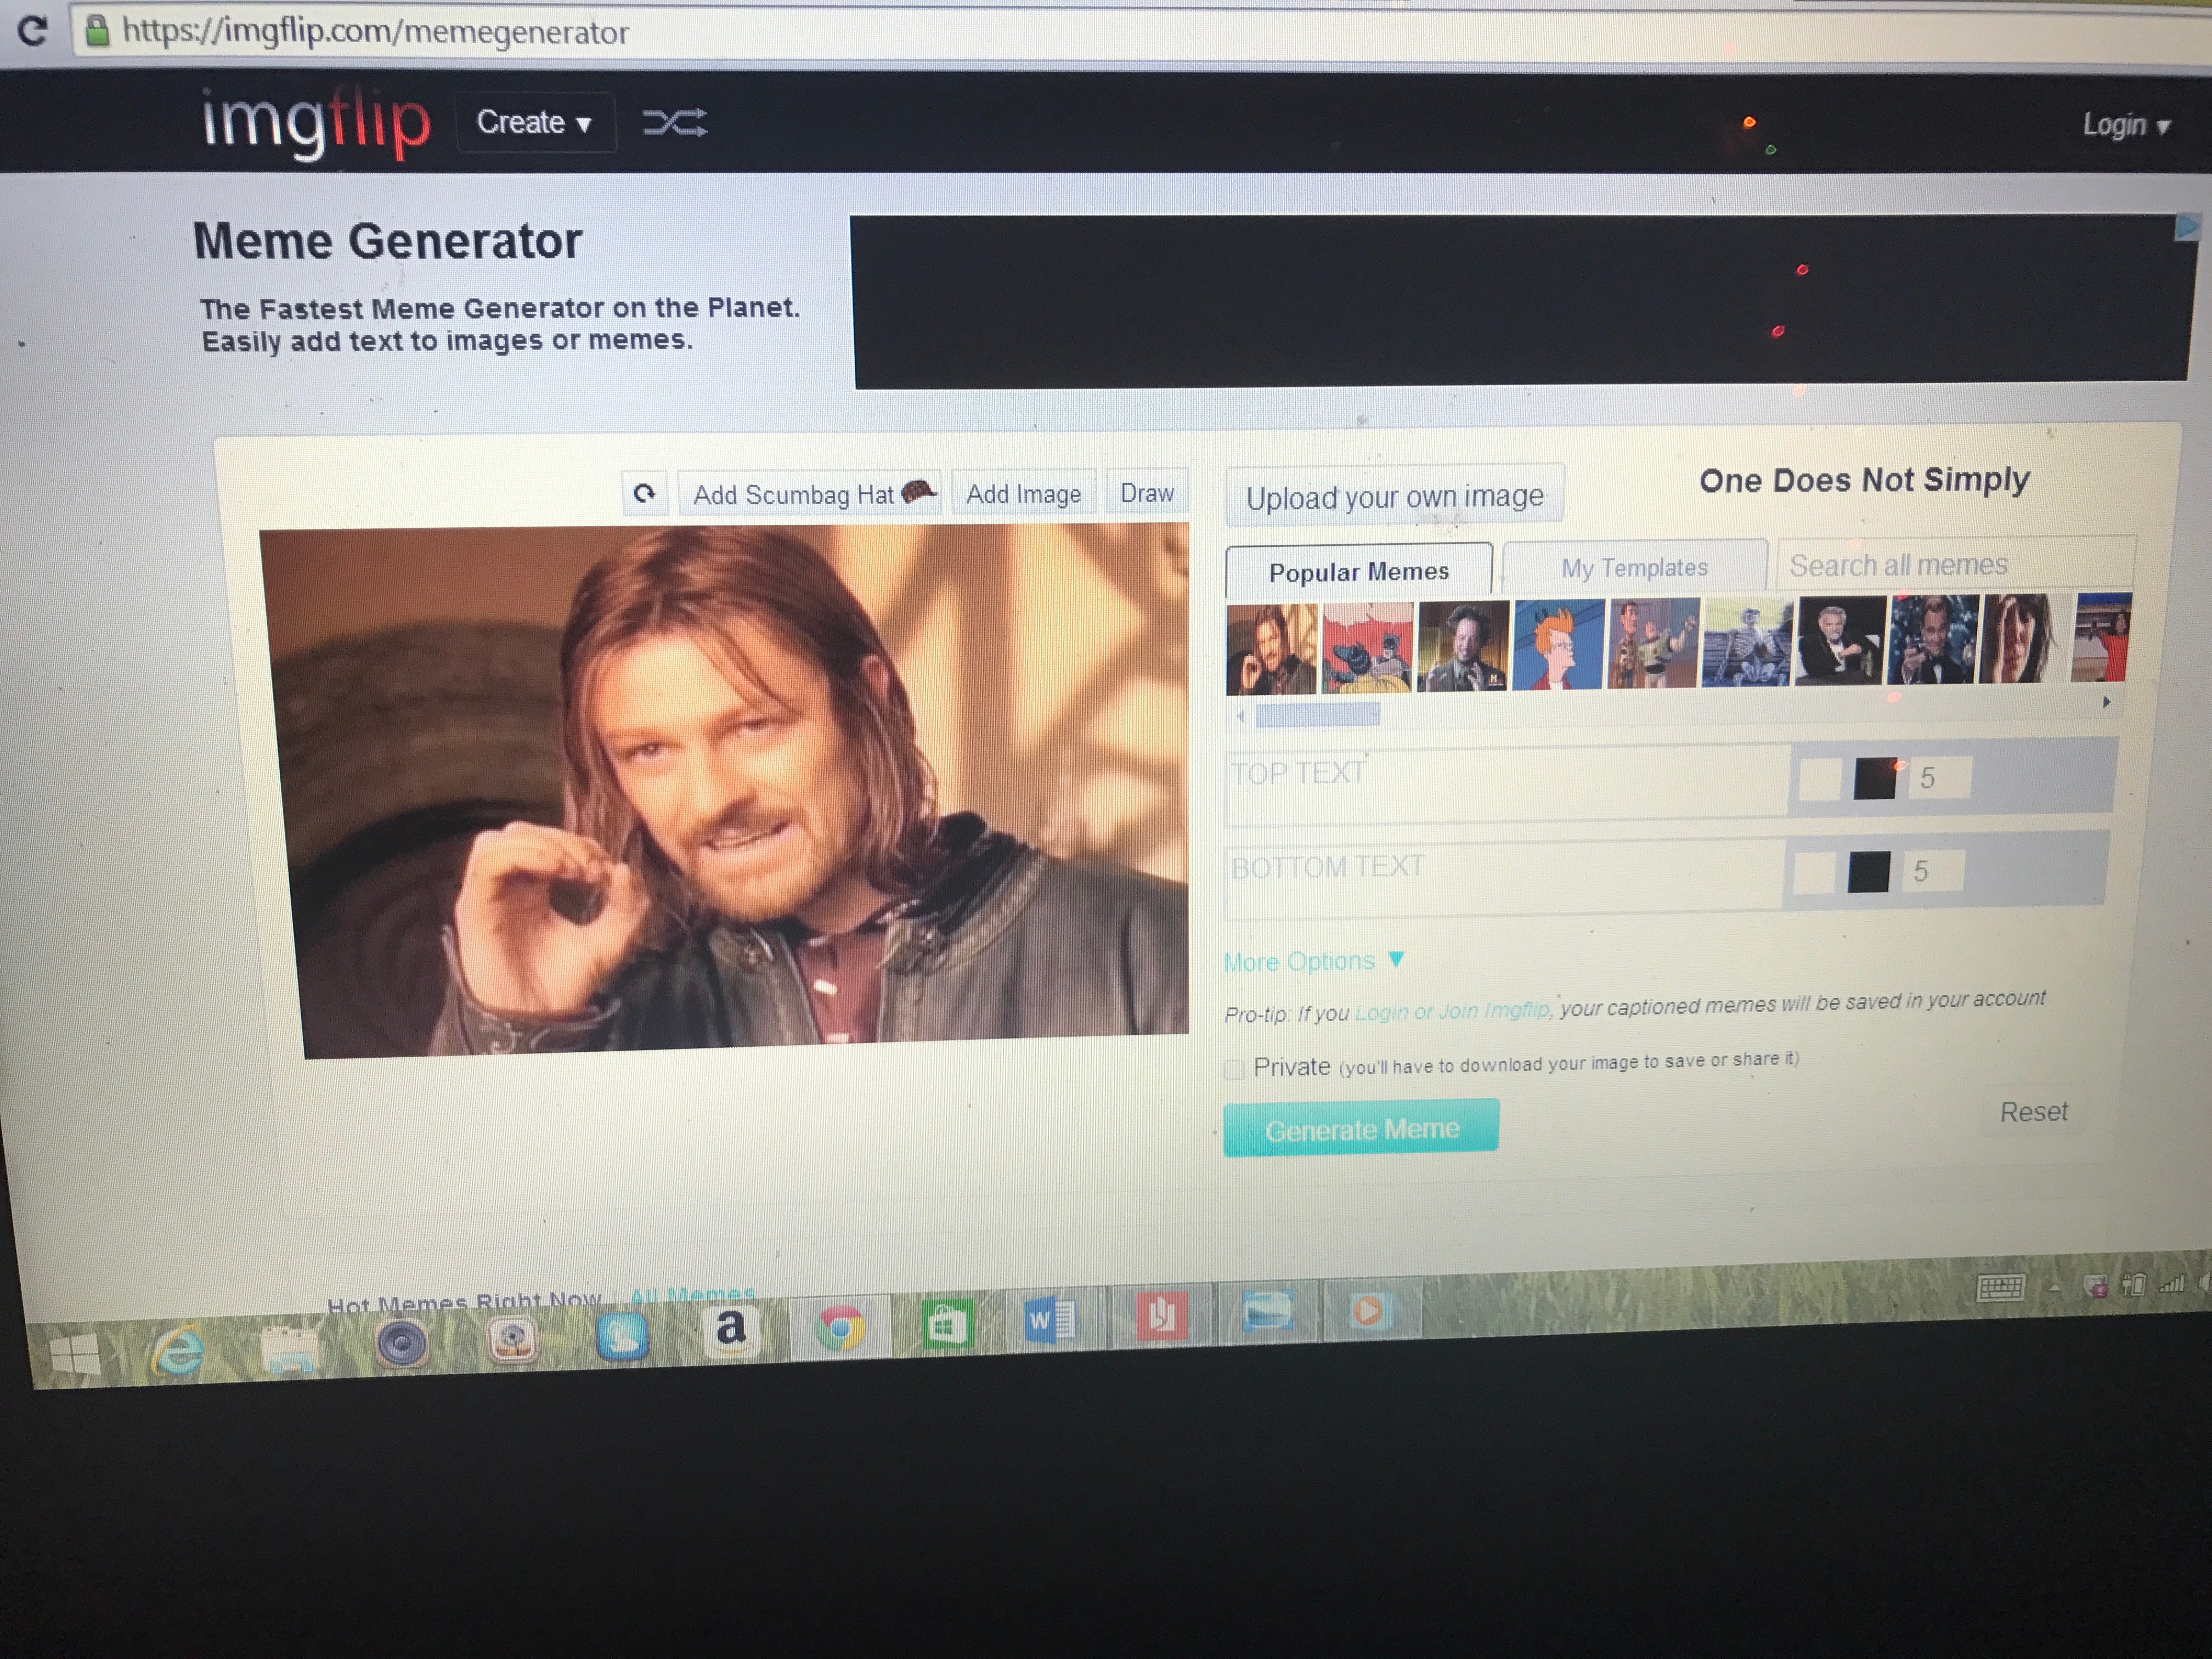This screenshot has height=1659, width=2212.
Task: Click top text outline width field
Action: point(1939,778)
